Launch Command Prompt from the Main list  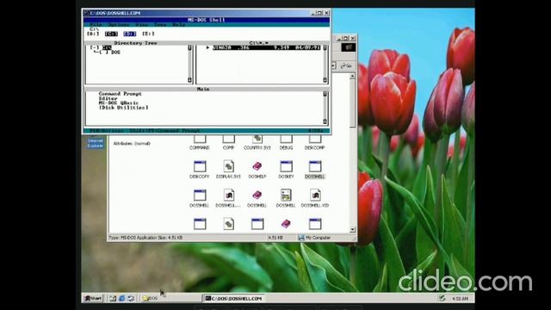[121, 94]
